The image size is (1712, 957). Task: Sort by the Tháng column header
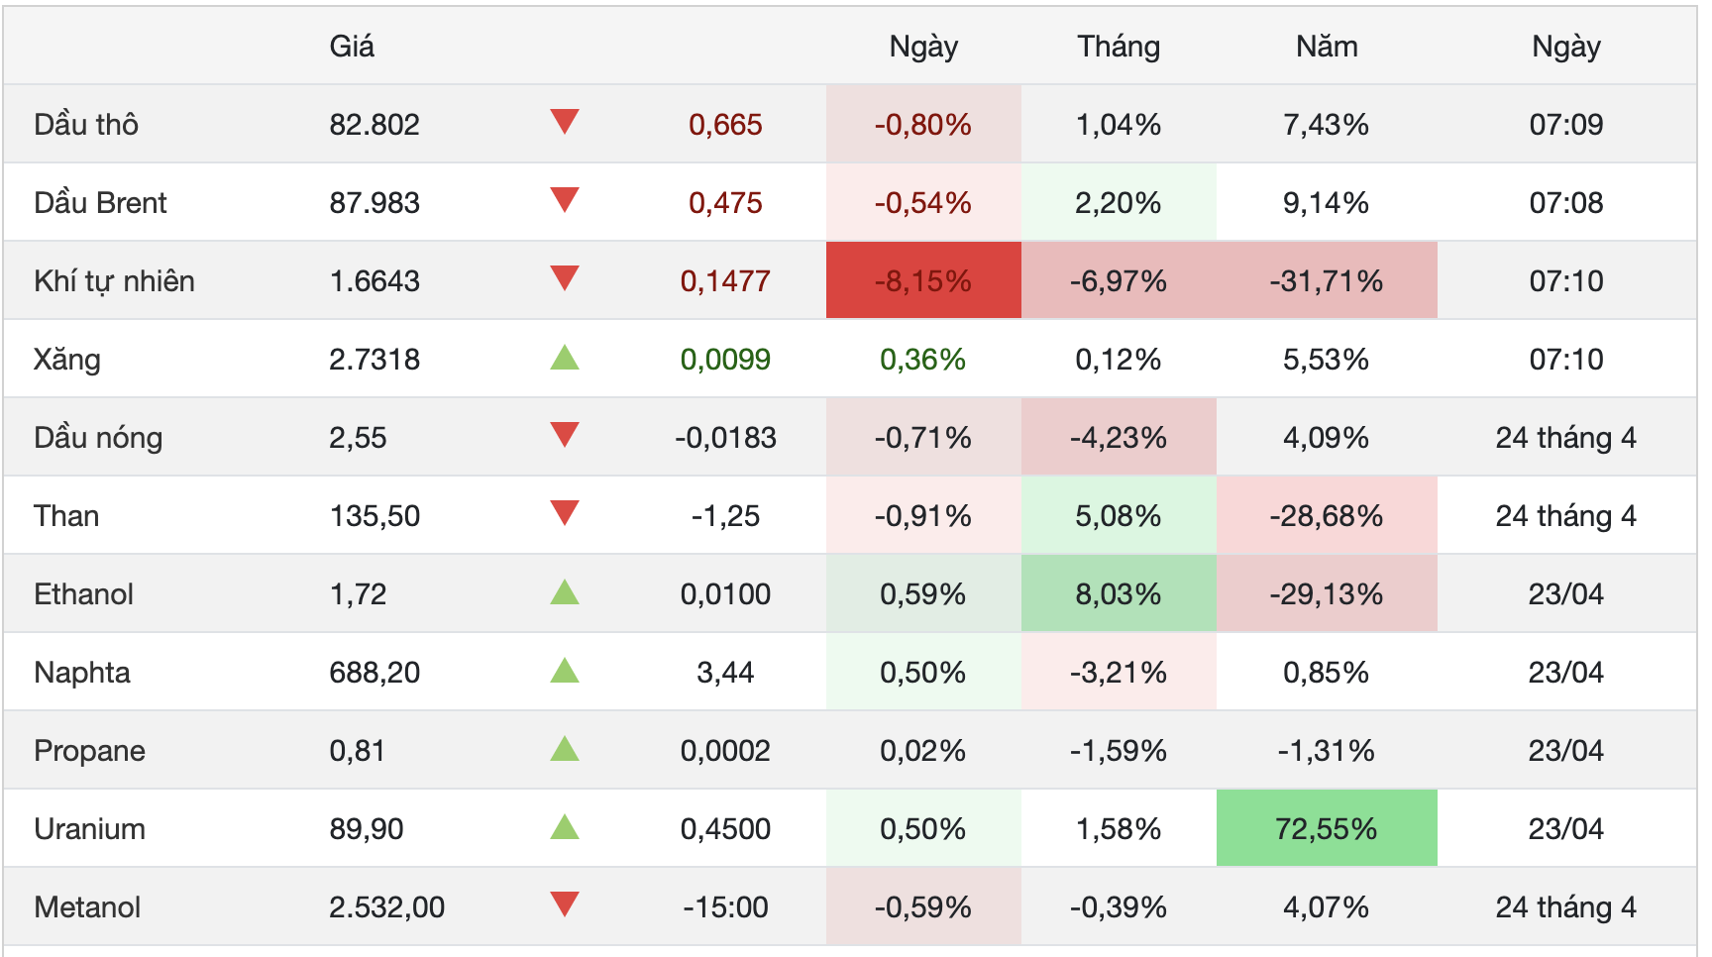(x=1119, y=47)
